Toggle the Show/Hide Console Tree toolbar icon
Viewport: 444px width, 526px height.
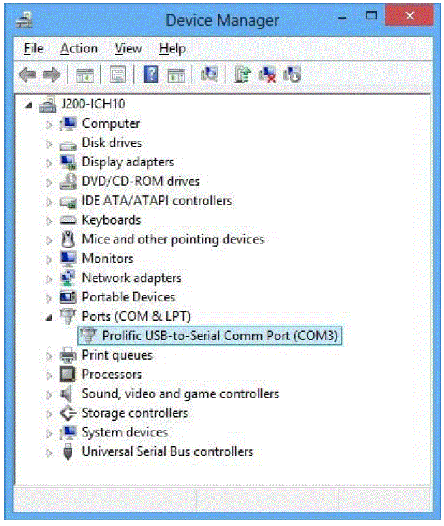click(x=85, y=75)
